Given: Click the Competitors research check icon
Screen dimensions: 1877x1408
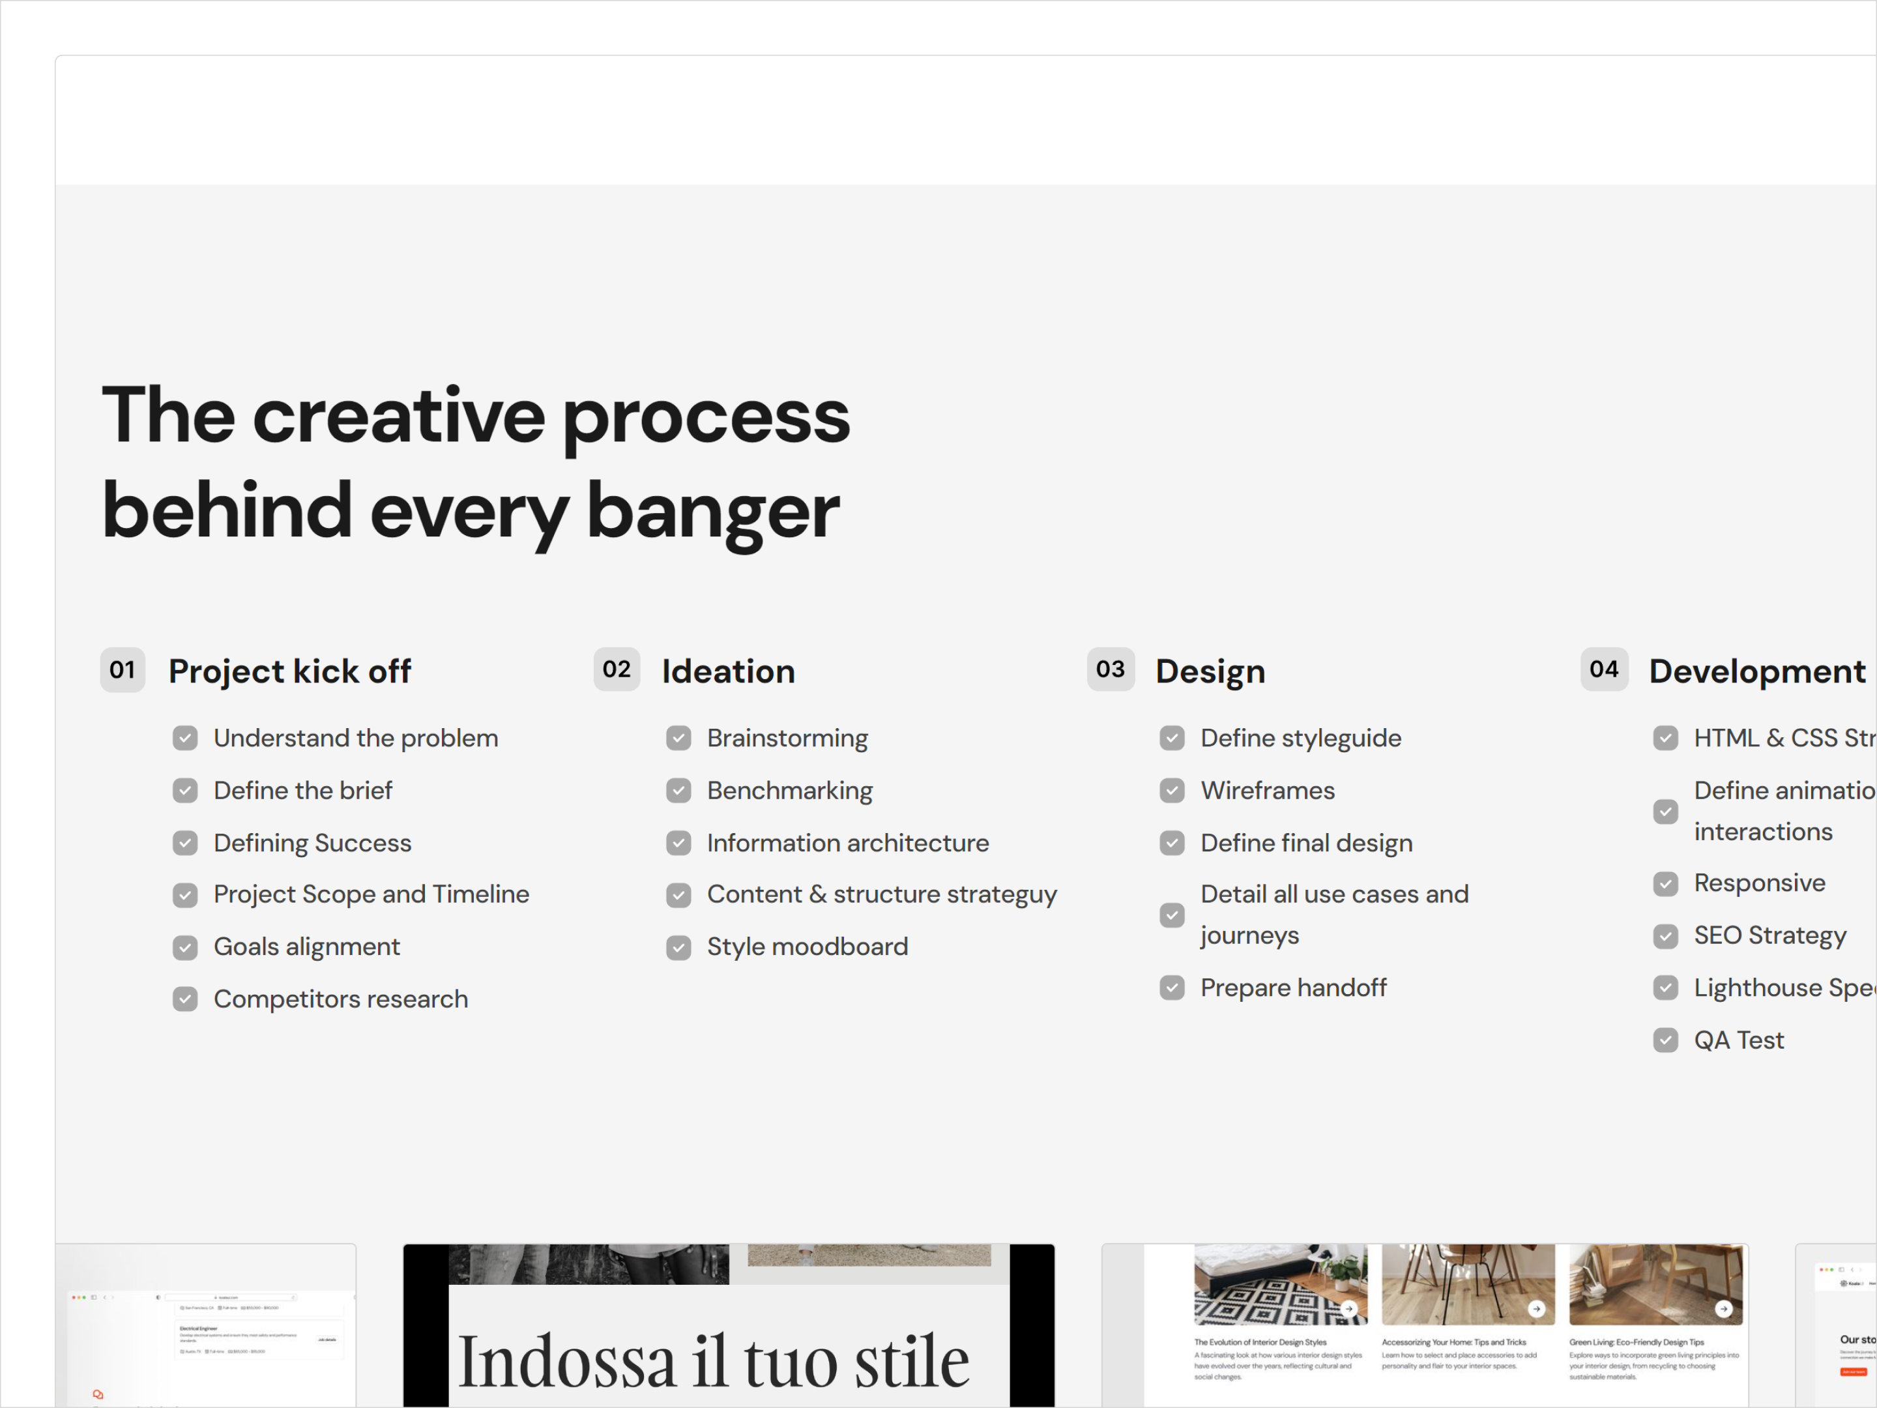Looking at the screenshot, I should point(185,999).
